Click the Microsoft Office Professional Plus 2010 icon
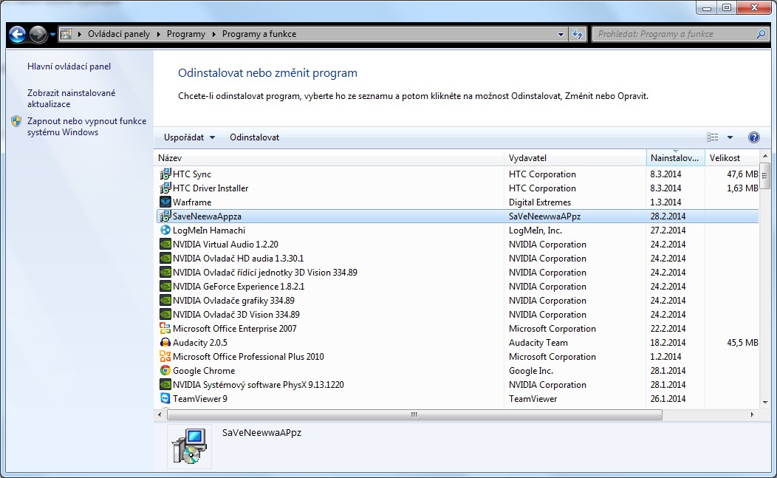This screenshot has height=478, width=777. (x=165, y=357)
